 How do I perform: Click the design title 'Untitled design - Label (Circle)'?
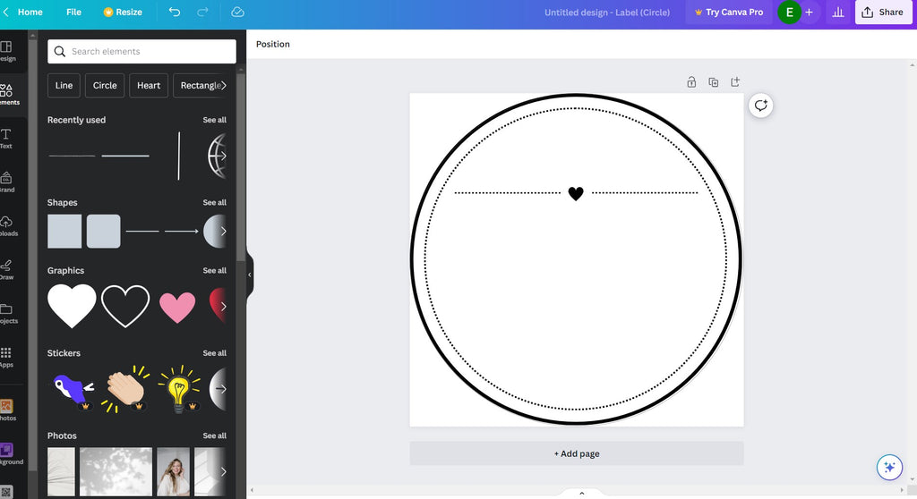tap(607, 13)
